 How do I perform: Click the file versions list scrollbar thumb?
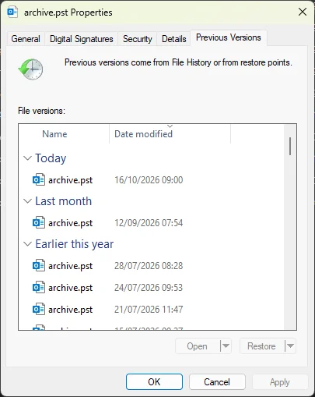tap(290, 147)
